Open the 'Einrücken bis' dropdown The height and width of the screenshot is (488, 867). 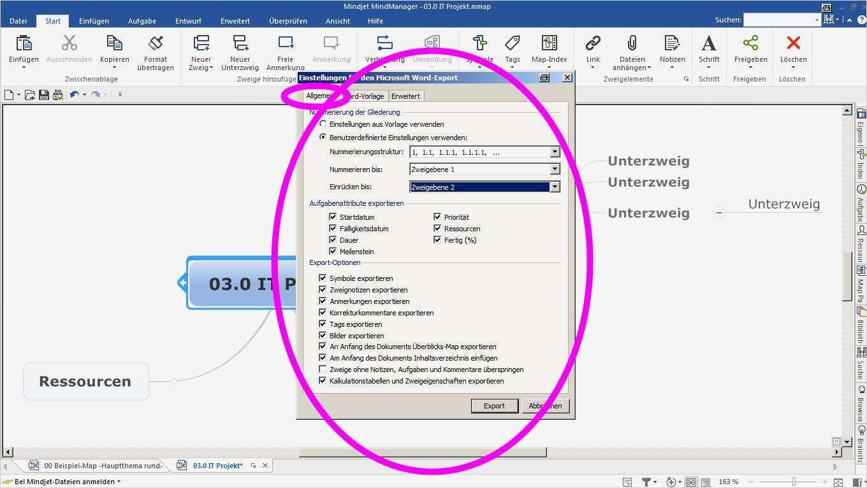pyautogui.click(x=555, y=187)
